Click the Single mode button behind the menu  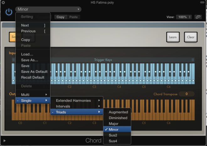tap(13, 37)
